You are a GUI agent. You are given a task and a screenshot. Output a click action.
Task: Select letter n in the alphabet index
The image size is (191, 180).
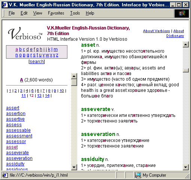(x=16, y=55)
